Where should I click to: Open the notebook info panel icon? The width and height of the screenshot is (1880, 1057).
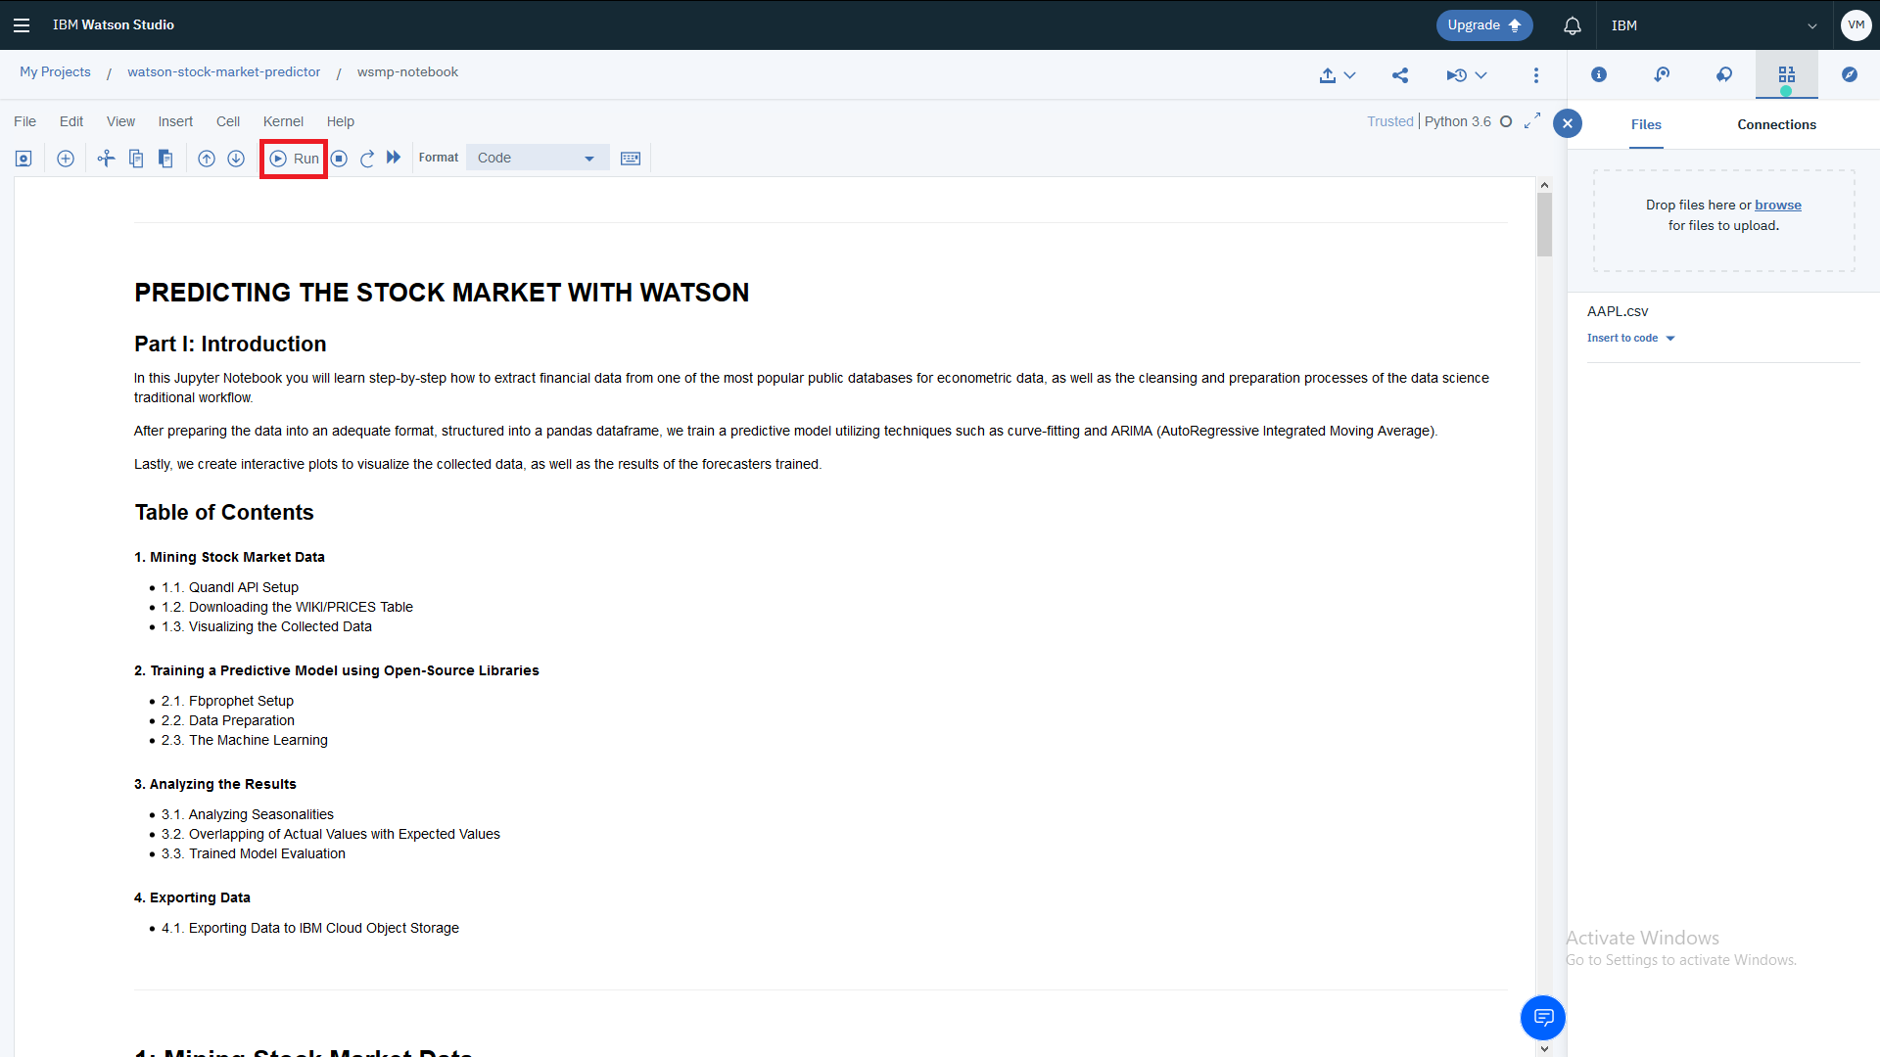(x=1599, y=74)
